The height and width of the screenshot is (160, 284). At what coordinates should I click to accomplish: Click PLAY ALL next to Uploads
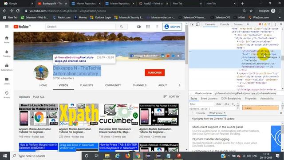pos(39,97)
